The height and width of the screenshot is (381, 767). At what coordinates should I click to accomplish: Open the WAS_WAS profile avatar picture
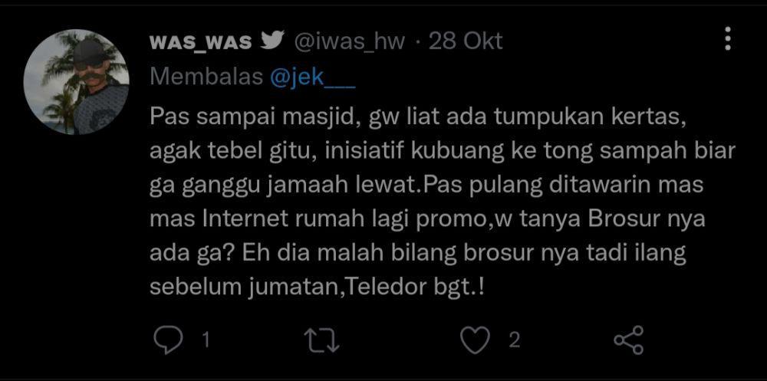click(x=76, y=82)
